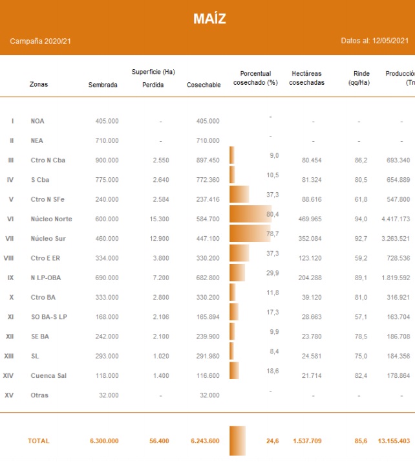This screenshot has height=462, width=415.
Task: Select the NOA zone name
Action: click(x=37, y=121)
